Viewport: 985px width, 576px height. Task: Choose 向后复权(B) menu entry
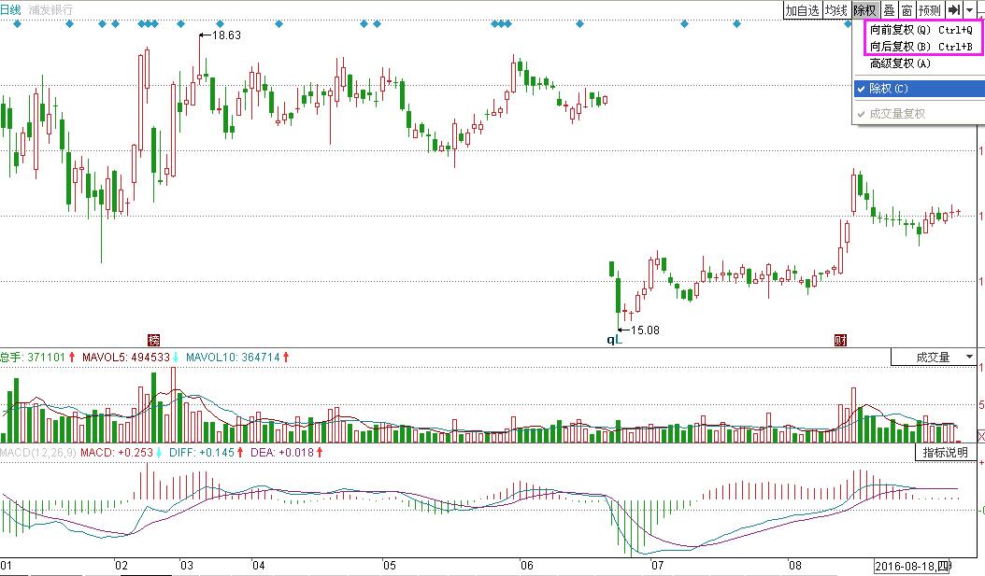(x=919, y=47)
